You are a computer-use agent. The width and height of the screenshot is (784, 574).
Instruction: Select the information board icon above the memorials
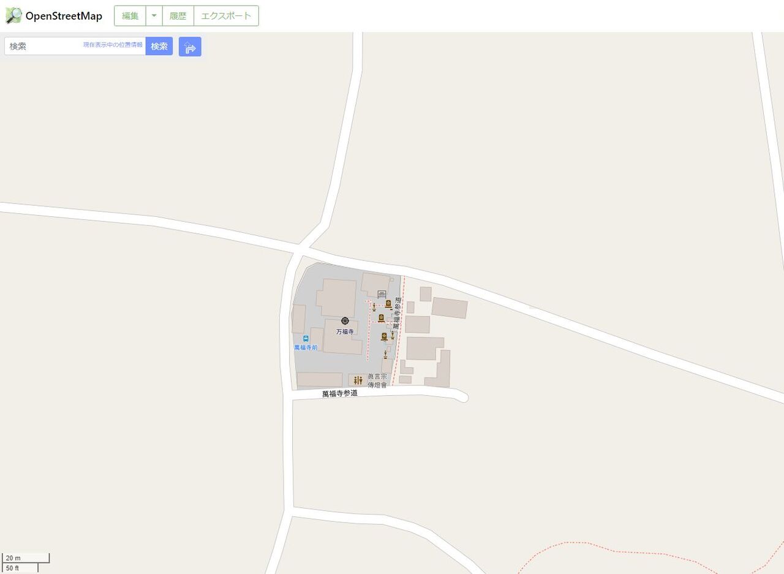tap(382, 295)
